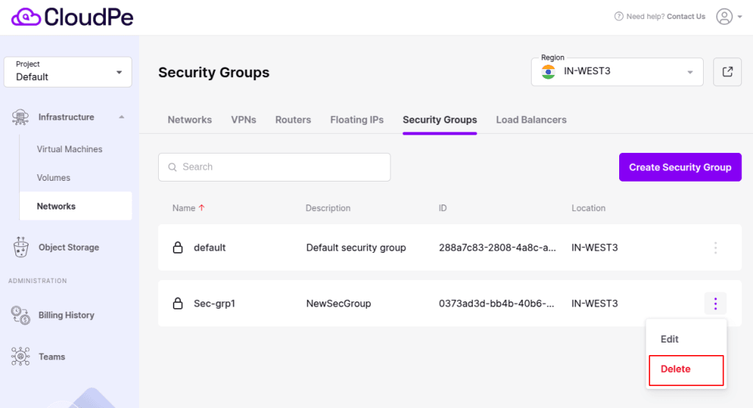Viewport: 753px width, 408px height.
Task: Switch to the Routers tab
Action: [293, 120]
